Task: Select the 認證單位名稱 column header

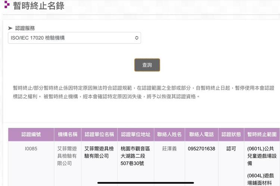Action: [99, 135]
